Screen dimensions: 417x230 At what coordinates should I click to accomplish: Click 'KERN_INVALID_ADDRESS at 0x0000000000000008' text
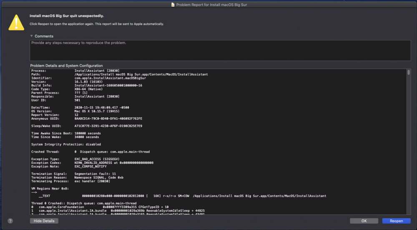coord(114,163)
